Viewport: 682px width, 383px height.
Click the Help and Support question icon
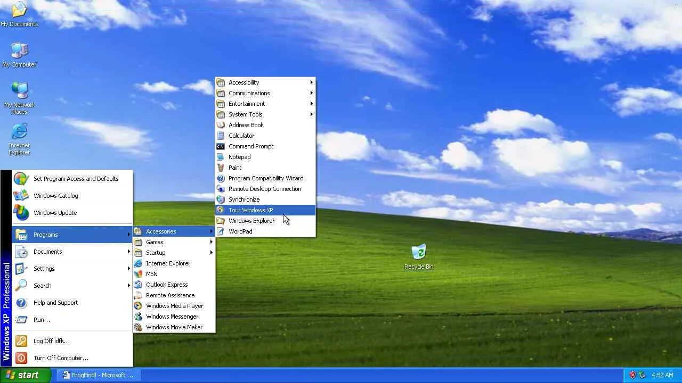(x=21, y=303)
